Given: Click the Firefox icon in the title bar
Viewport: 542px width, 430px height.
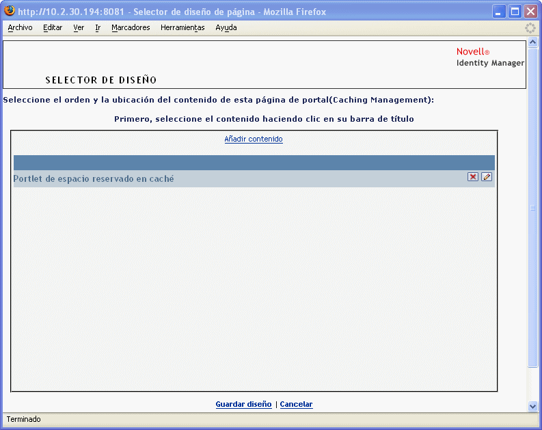Looking at the screenshot, I should pyautogui.click(x=10, y=11).
